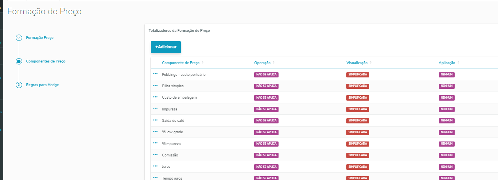The image size is (498, 180).
Task: Click the Totalizadores da Formação de Preço heading
Action: [179, 30]
